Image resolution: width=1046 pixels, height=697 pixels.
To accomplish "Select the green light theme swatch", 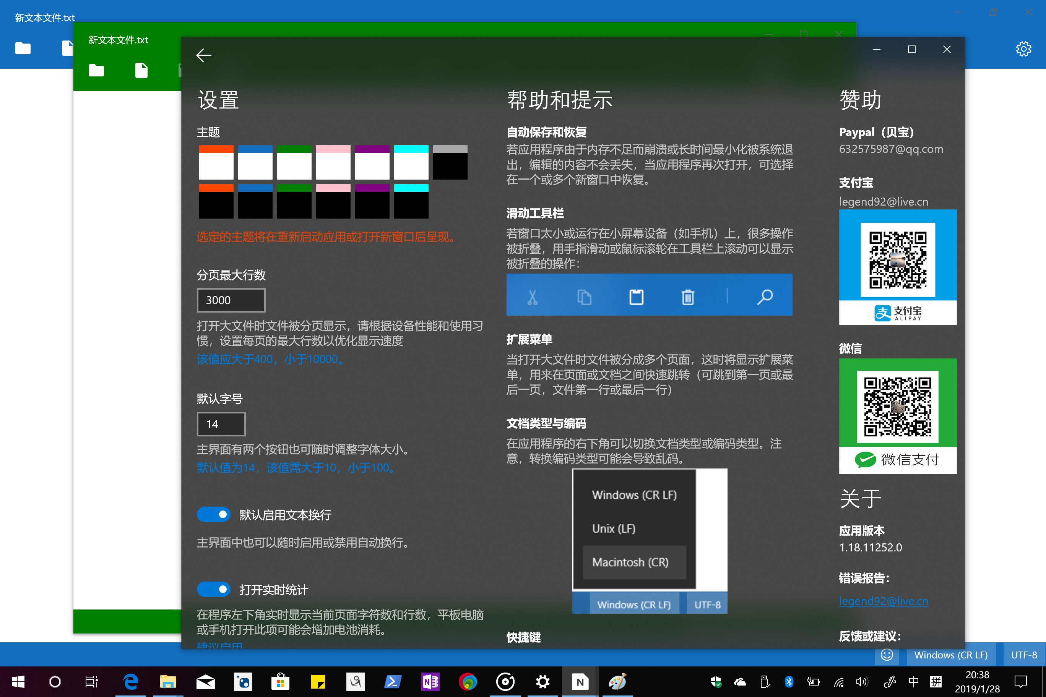I will (x=294, y=162).
